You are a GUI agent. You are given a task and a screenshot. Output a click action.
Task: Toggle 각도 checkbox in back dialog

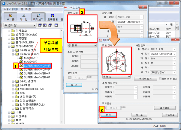(70, 78)
